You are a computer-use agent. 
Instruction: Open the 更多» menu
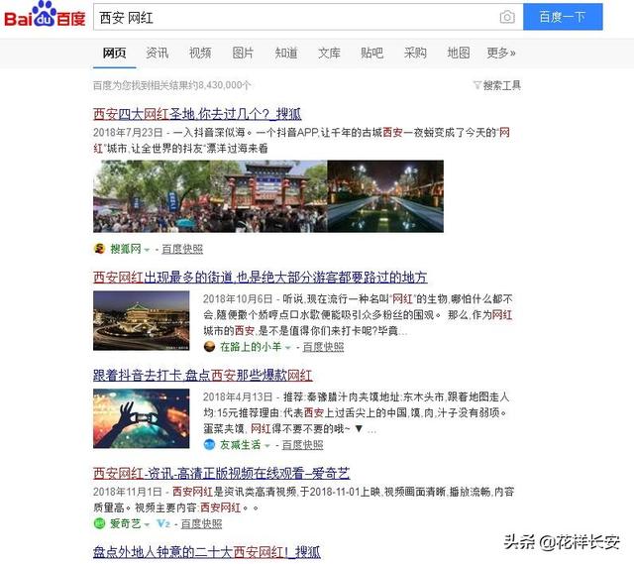[x=501, y=53]
